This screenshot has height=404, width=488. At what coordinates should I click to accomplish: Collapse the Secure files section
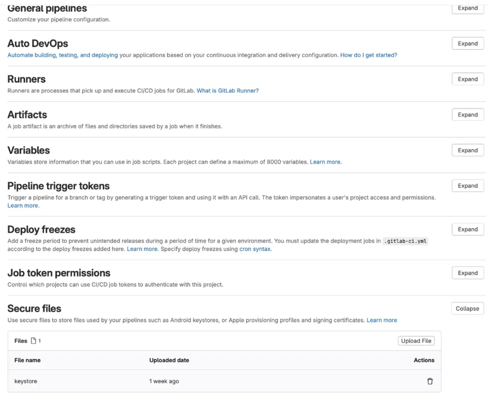(x=467, y=308)
